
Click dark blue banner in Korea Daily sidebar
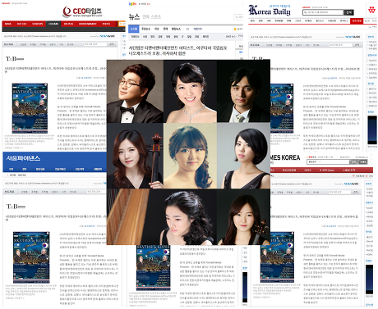pos(372,130)
